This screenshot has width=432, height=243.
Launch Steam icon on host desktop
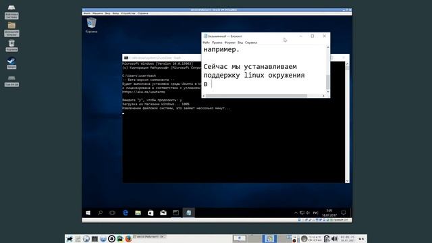(11, 63)
